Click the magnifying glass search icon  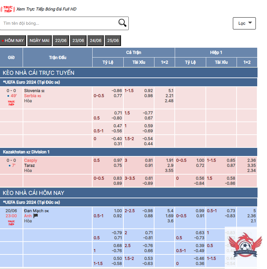(x=122, y=23)
